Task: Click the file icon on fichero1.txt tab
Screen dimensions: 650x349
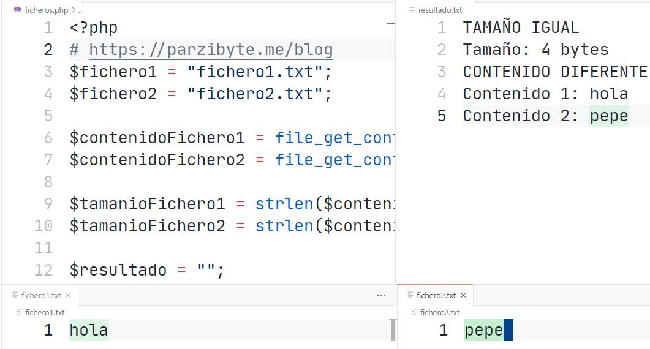Action: coord(16,295)
